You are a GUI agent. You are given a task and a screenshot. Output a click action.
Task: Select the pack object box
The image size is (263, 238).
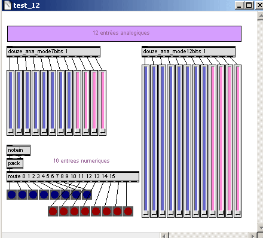15,163
